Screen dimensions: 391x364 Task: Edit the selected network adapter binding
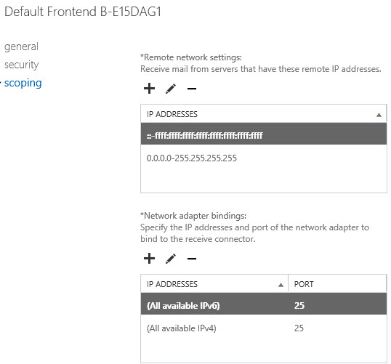(171, 259)
